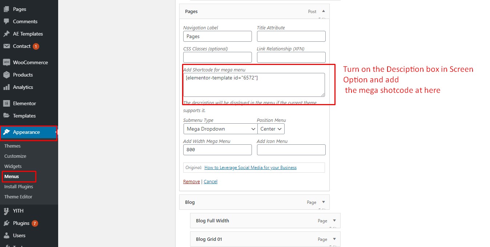Expand the Blog Grid 01 menu item
This screenshot has width=490, height=247.
click(x=334, y=239)
